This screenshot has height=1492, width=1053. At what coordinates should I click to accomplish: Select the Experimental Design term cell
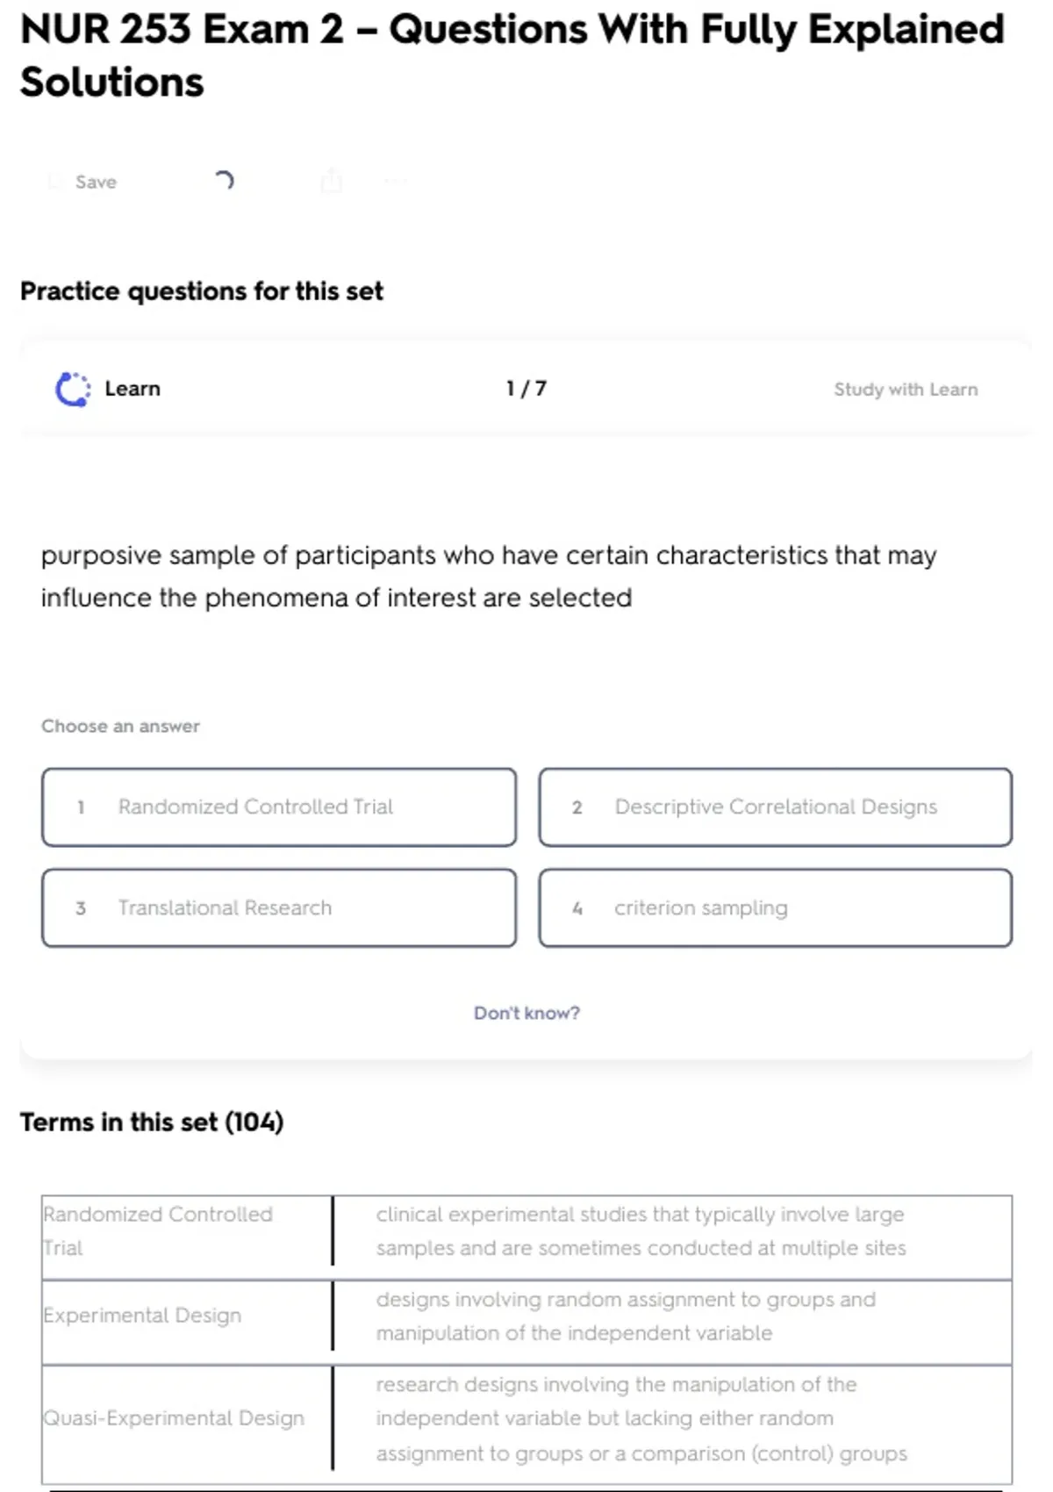coord(142,1315)
